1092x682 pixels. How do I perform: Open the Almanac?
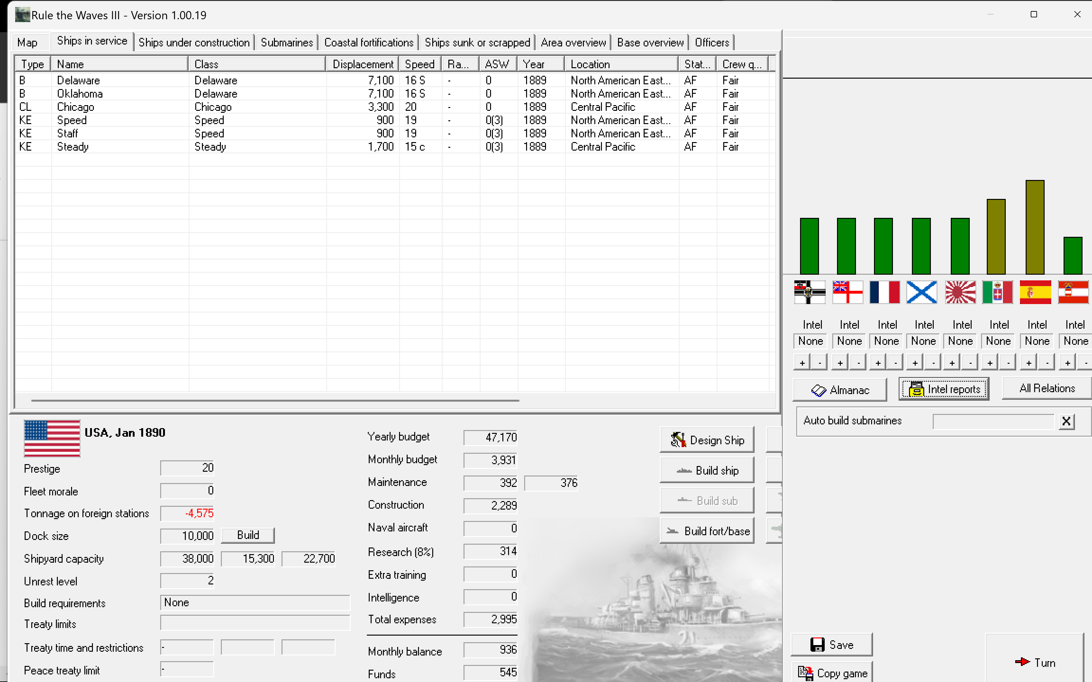coord(840,390)
